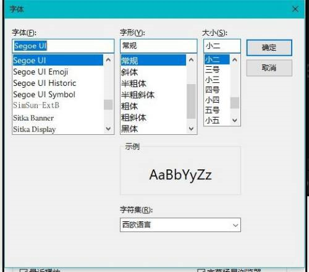309x272 pixels.
Task: Click style list scroll down arrow
Action: 192,129
